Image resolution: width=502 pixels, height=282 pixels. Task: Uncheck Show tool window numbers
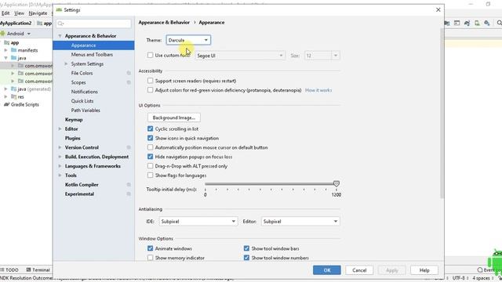click(246, 258)
